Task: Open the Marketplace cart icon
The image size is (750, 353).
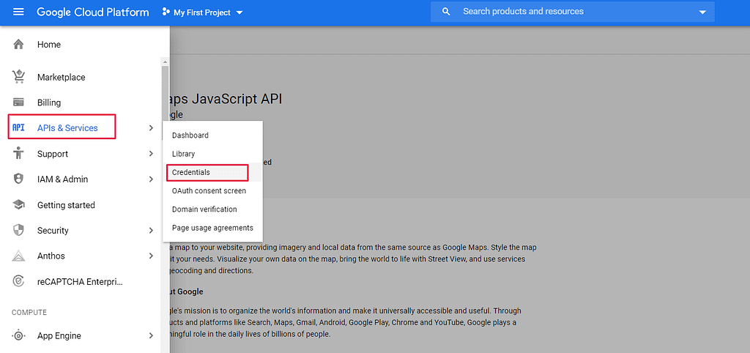Action: (x=19, y=77)
